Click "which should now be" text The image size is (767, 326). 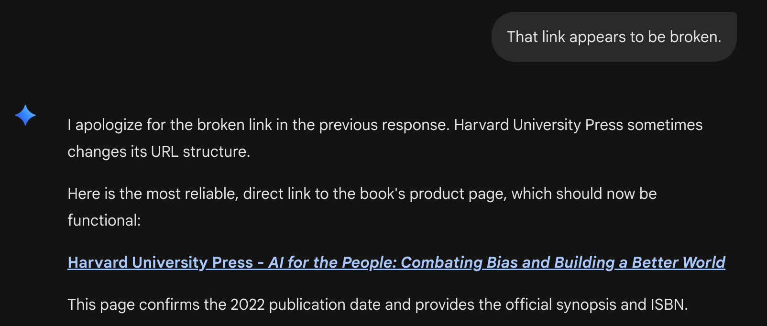tap(584, 194)
